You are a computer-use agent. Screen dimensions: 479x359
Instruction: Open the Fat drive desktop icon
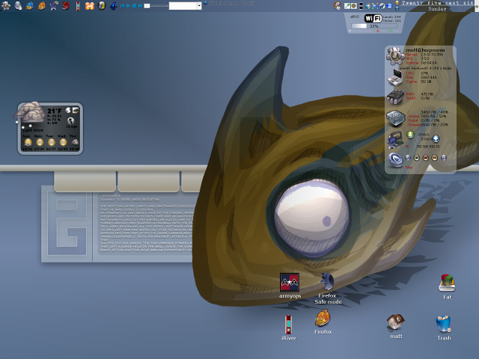tap(447, 286)
